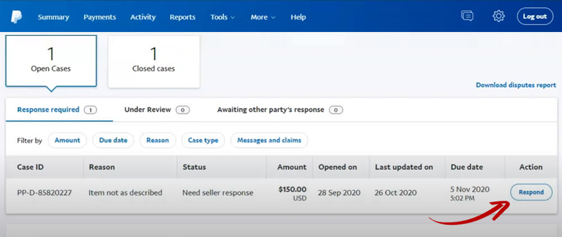Click the Log out button

pos(535,16)
